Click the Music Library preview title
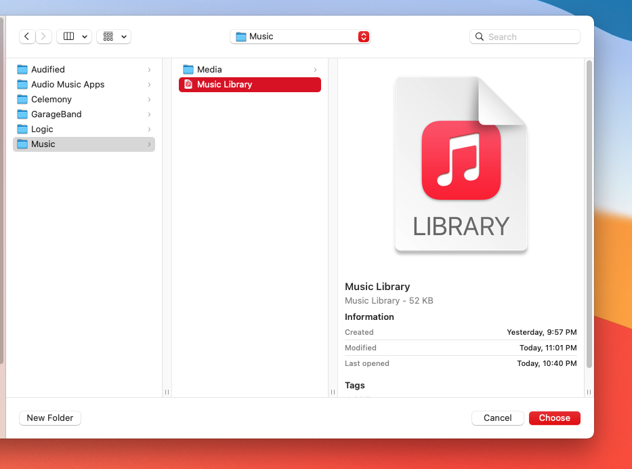This screenshot has height=469, width=632. pos(377,287)
